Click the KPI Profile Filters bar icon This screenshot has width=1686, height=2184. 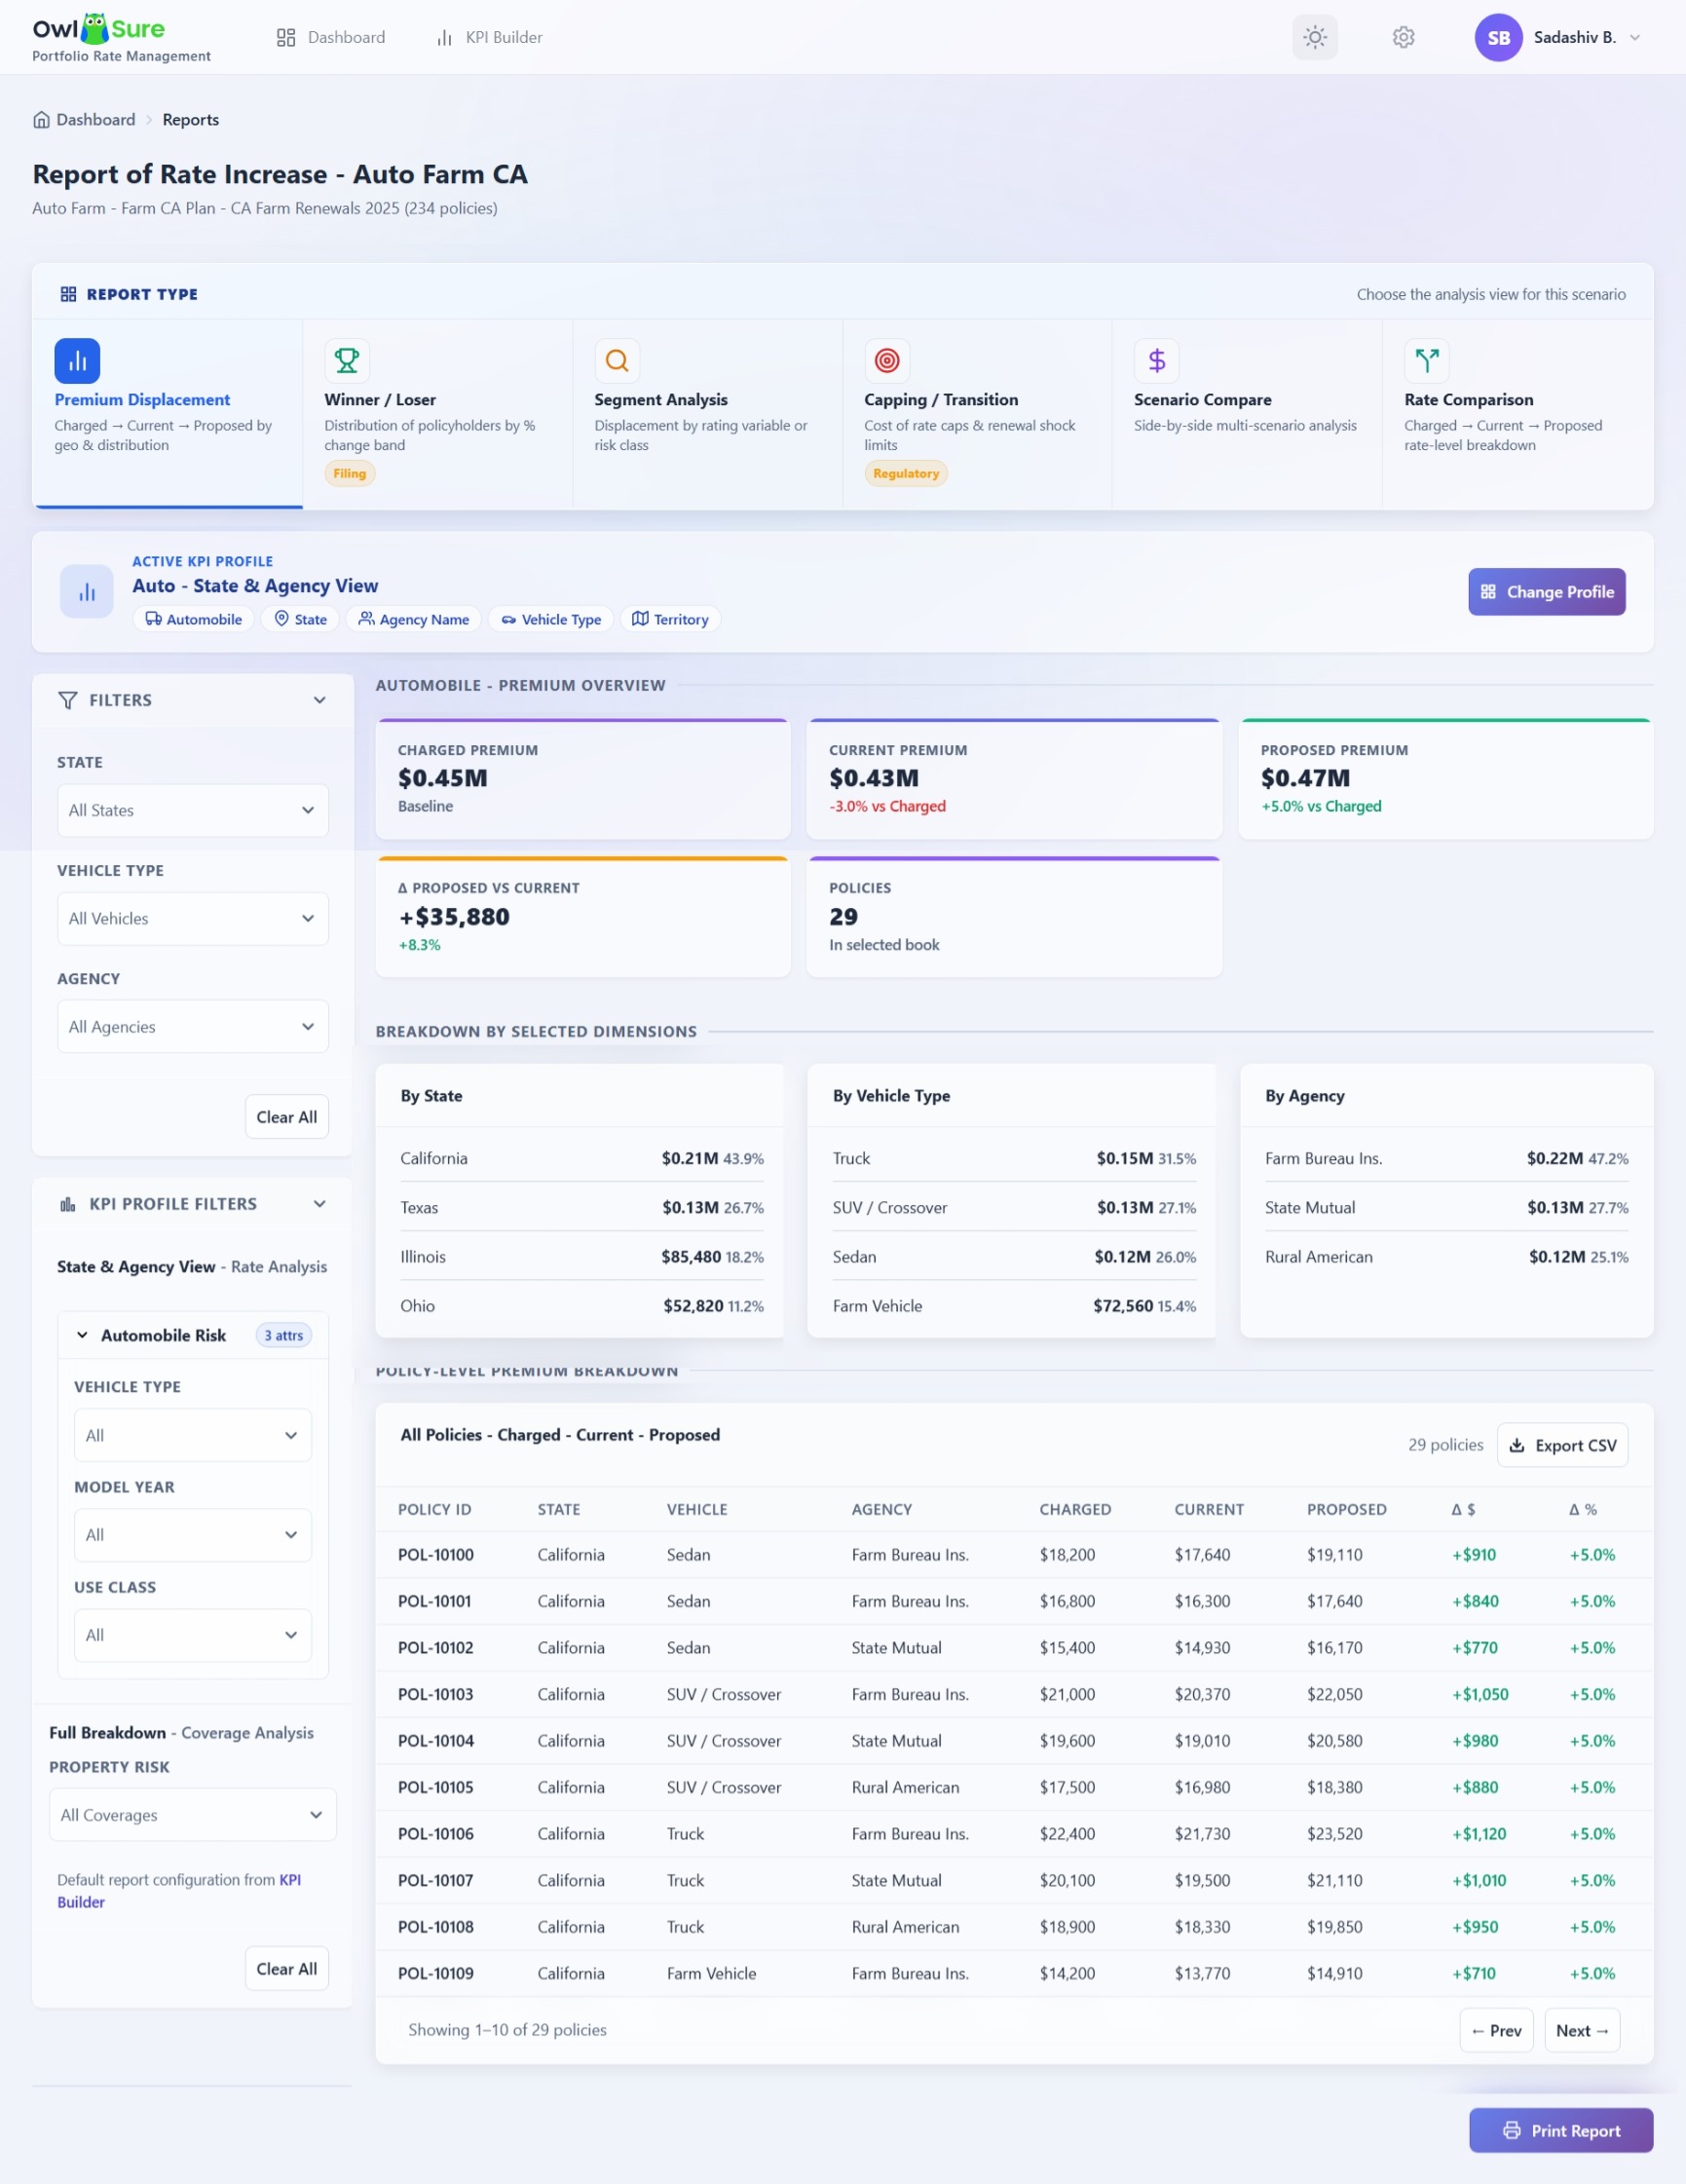click(67, 1204)
